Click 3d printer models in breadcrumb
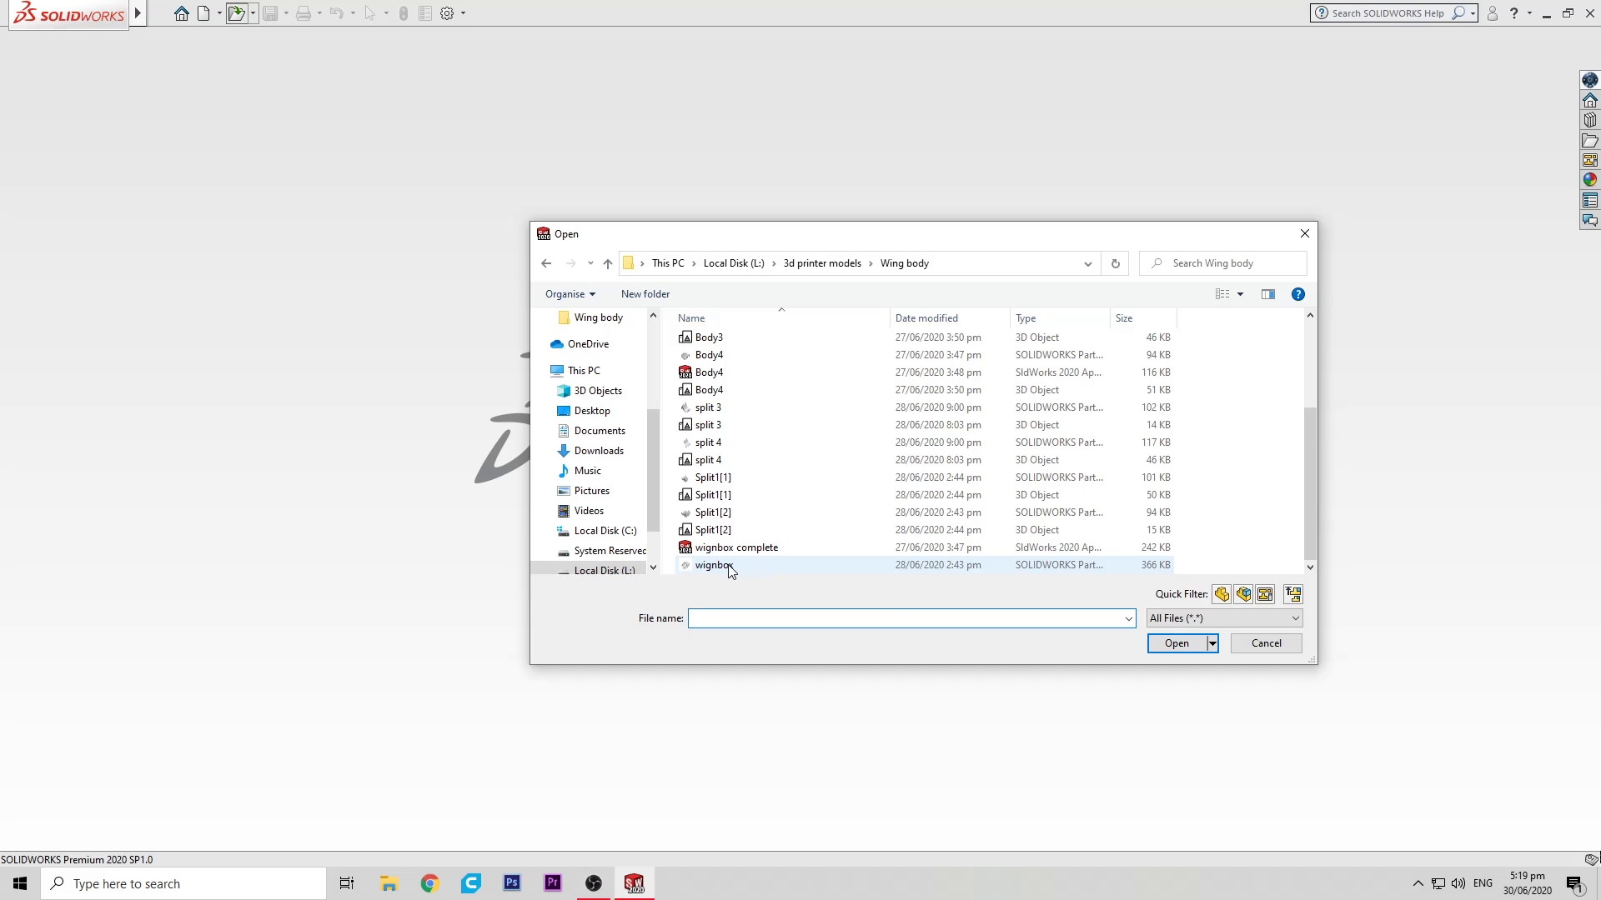Screen dimensions: 1601x900 click(x=822, y=263)
